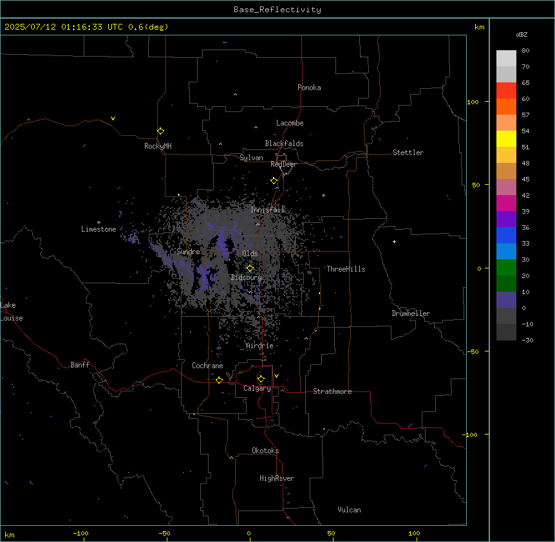Click the Drumheller label

tap(411, 313)
